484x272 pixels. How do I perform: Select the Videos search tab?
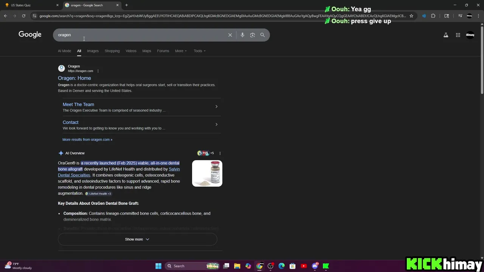coord(131,51)
